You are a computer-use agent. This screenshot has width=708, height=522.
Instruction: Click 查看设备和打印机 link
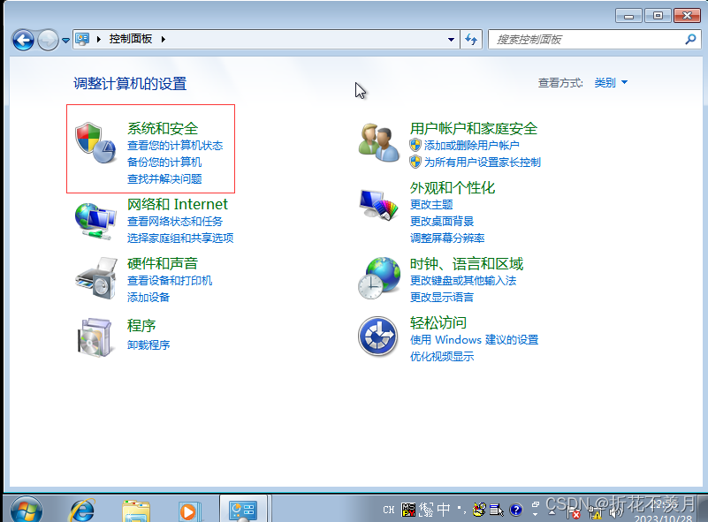tap(170, 280)
